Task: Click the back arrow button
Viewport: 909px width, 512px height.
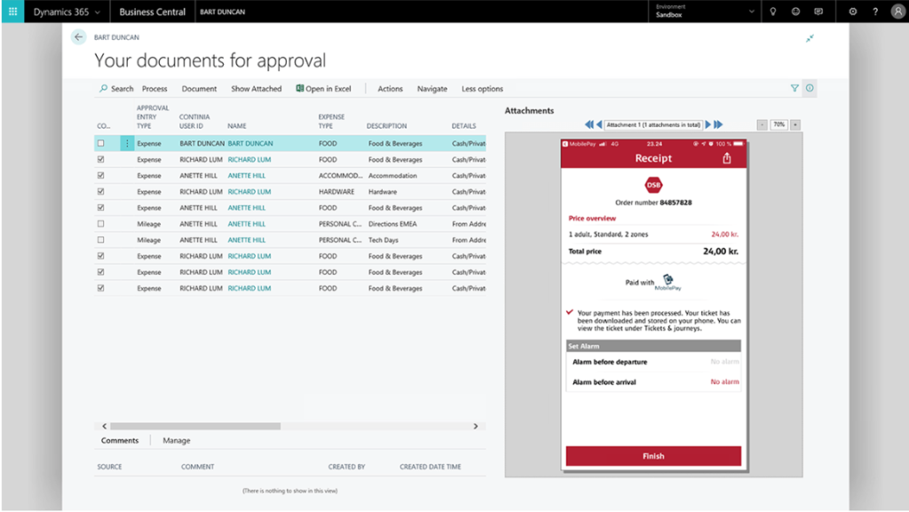Action: (x=79, y=37)
